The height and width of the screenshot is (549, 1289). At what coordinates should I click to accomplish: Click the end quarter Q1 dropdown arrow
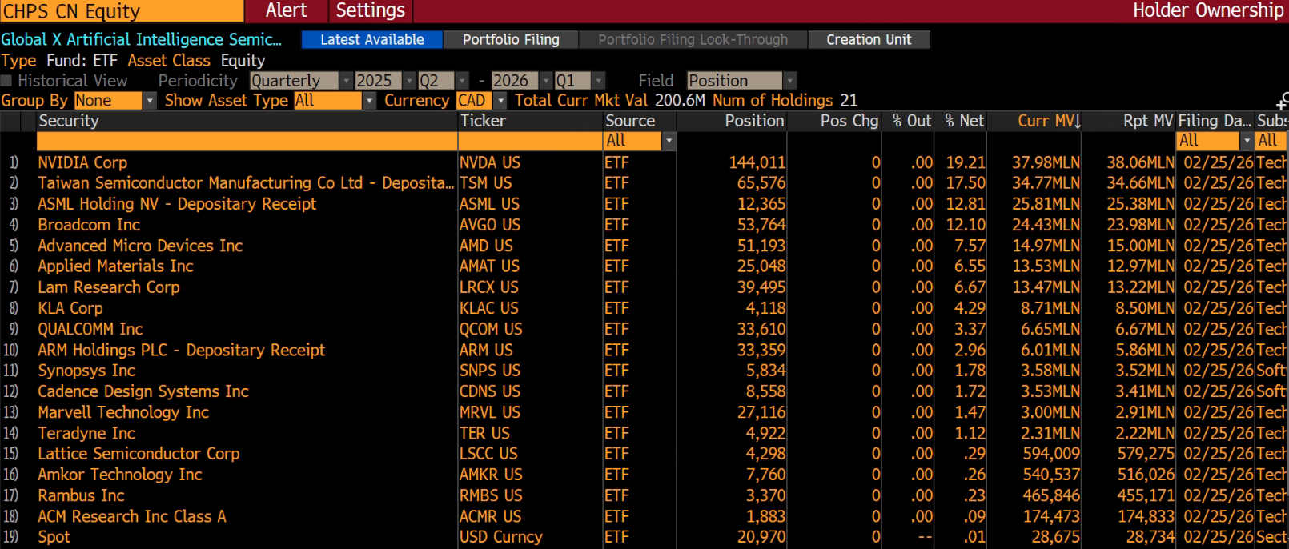click(598, 81)
